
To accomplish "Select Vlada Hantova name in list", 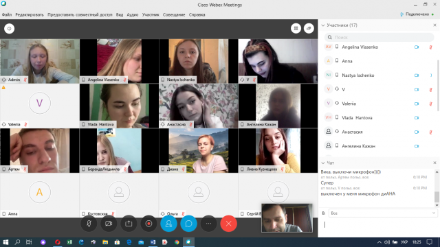I will (357, 118).
